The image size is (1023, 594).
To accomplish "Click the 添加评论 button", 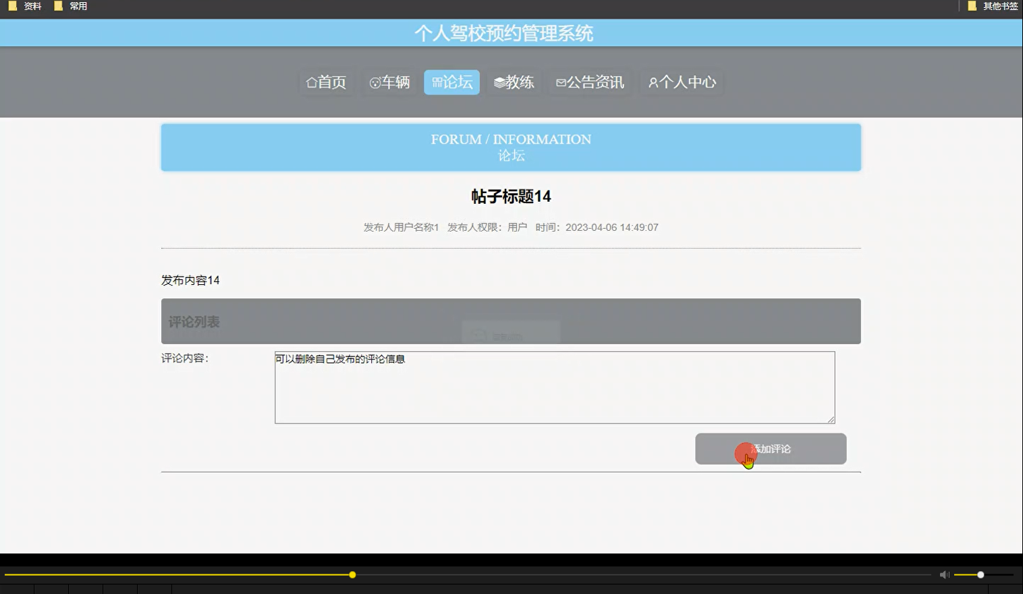I will (770, 448).
